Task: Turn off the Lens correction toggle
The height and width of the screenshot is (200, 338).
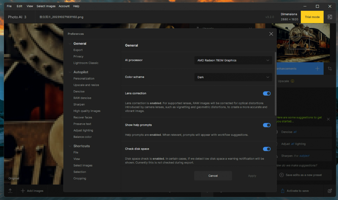Action: click(x=267, y=94)
